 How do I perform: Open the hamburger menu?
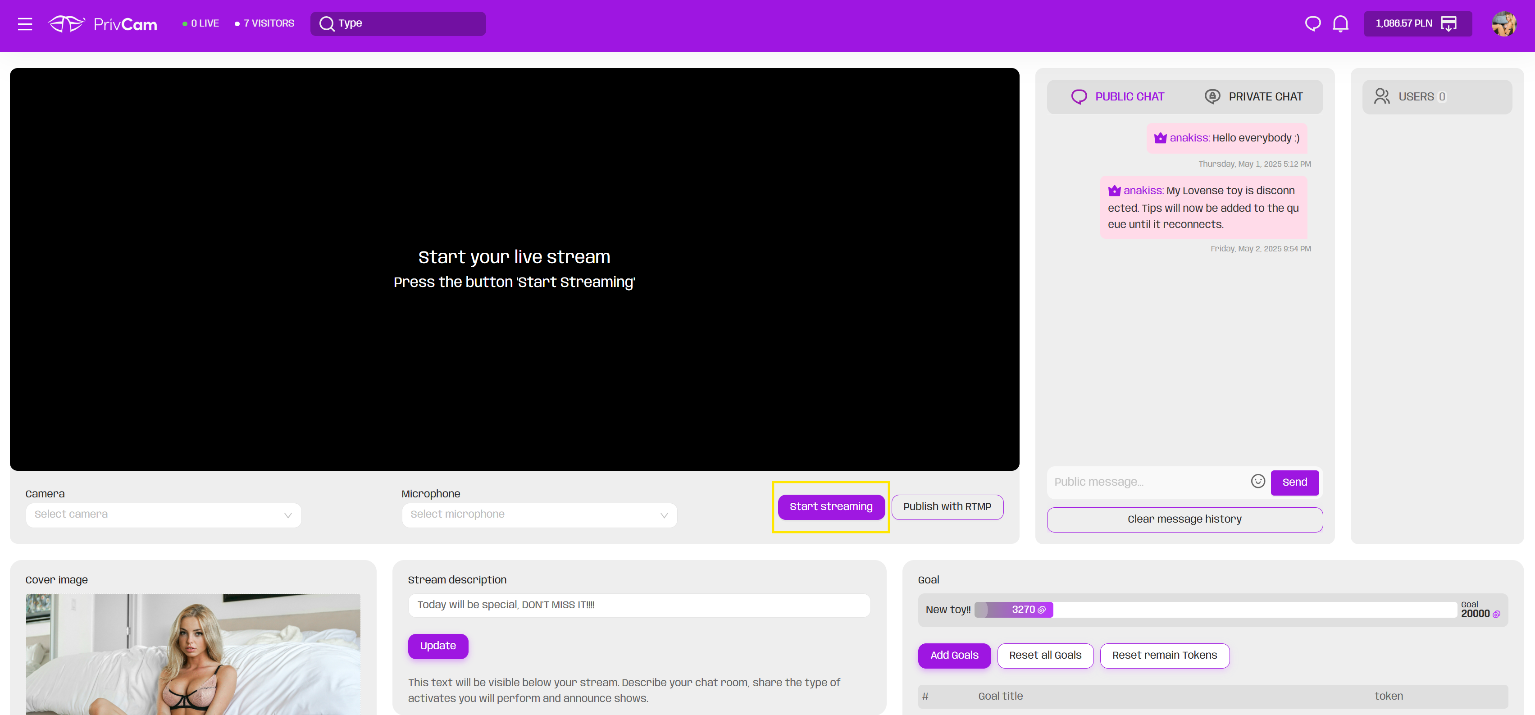pyautogui.click(x=25, y=24)
